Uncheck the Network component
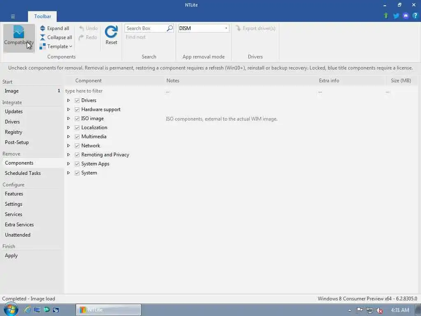Image resolution: width=421 pixels, height=316 pixels. click(x=77, y=146)
